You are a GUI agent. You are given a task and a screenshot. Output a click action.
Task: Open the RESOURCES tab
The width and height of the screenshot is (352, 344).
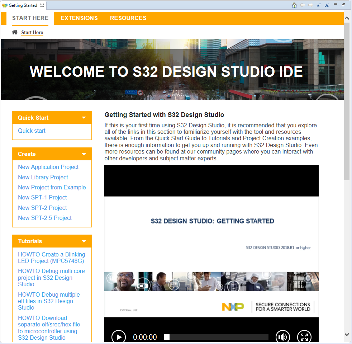[x=128, y=18]
